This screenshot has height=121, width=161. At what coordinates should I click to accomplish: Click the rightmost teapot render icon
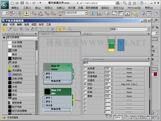(x=156, y=14)
